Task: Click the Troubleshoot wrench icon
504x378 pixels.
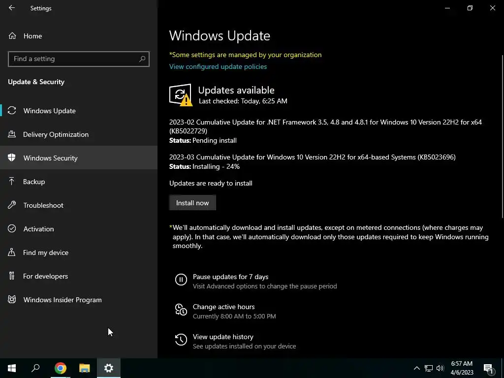Action: coord(12,205)
